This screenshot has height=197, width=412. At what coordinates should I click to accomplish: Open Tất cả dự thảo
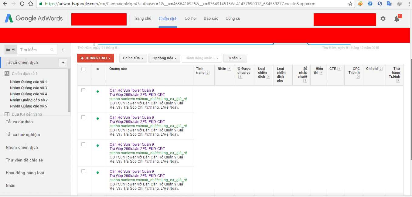click(19, 122)
